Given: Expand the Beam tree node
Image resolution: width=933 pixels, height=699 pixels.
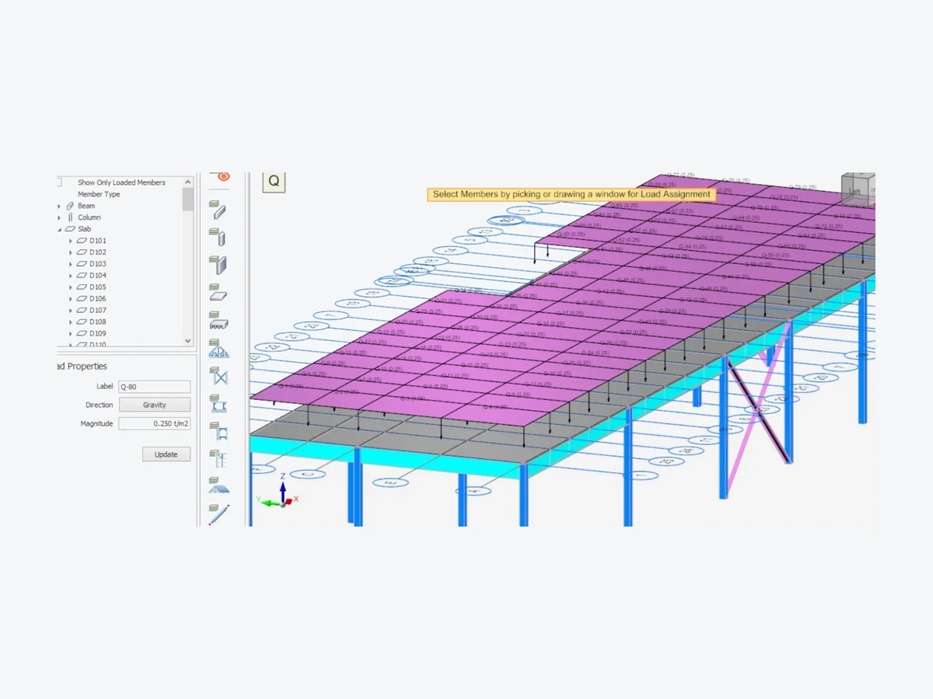Looking at the screenshot, I should point(59,206).
